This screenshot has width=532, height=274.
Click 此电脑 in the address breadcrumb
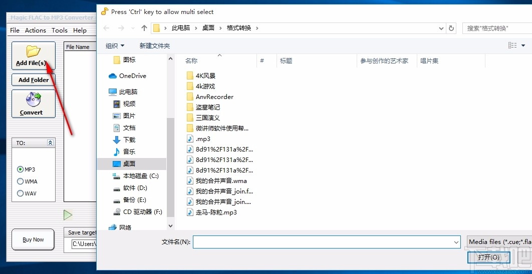click(180, 28)
